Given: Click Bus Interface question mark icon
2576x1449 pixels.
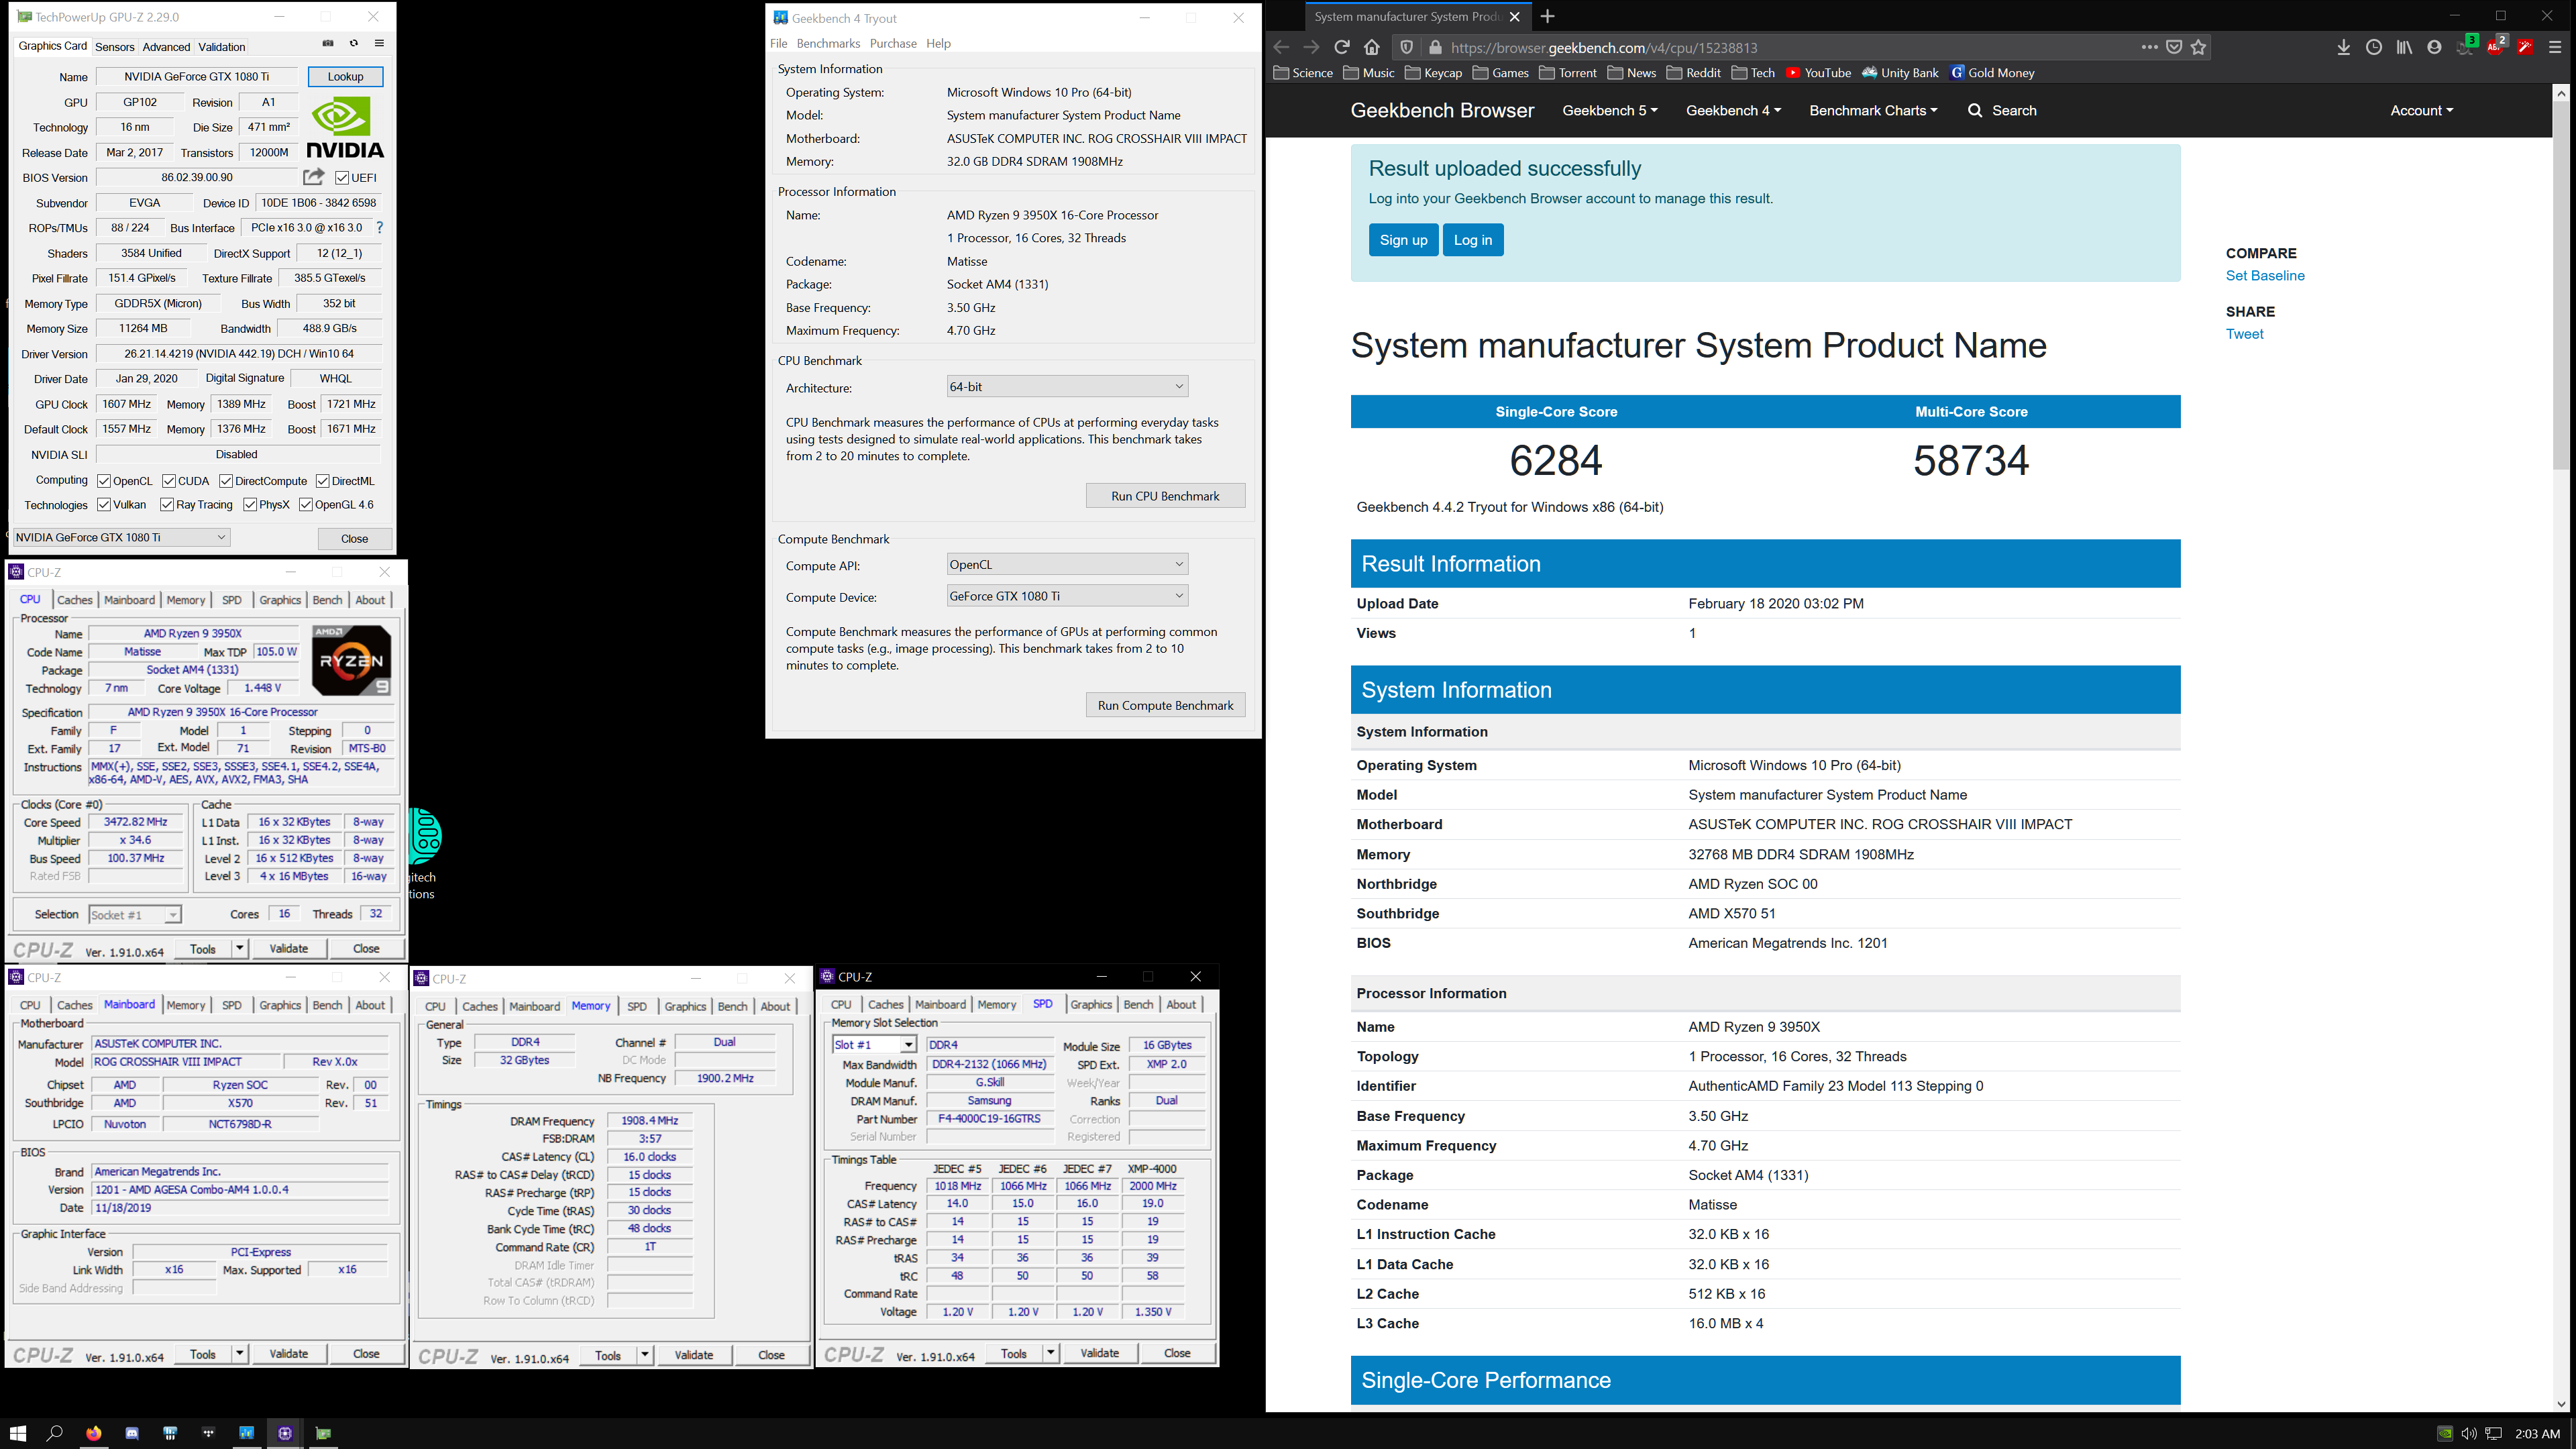Looking at the screenshot, I should [x=380, y=228].
